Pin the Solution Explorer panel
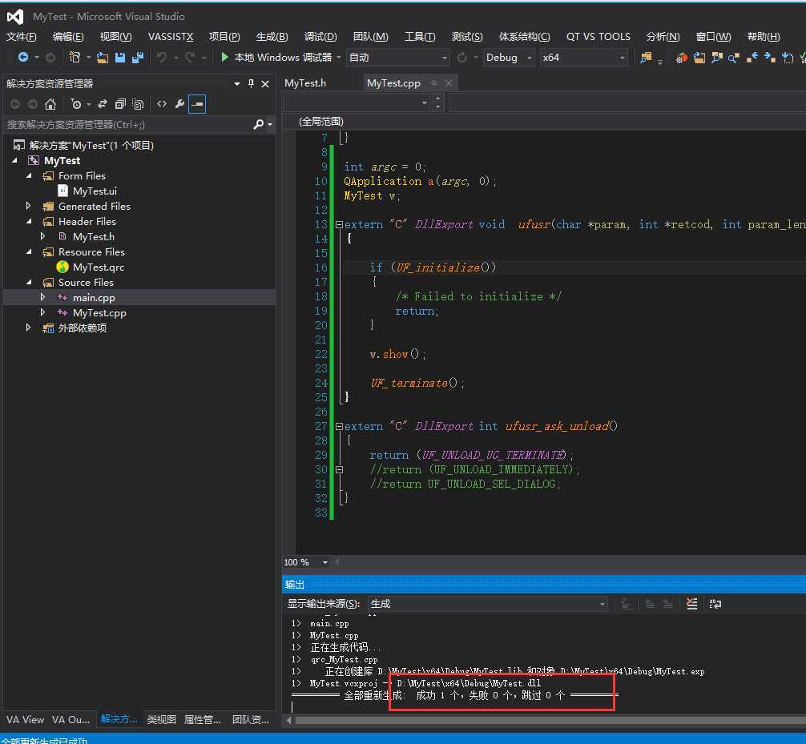The height and width of the screenshot is (744, 806). 251,83
